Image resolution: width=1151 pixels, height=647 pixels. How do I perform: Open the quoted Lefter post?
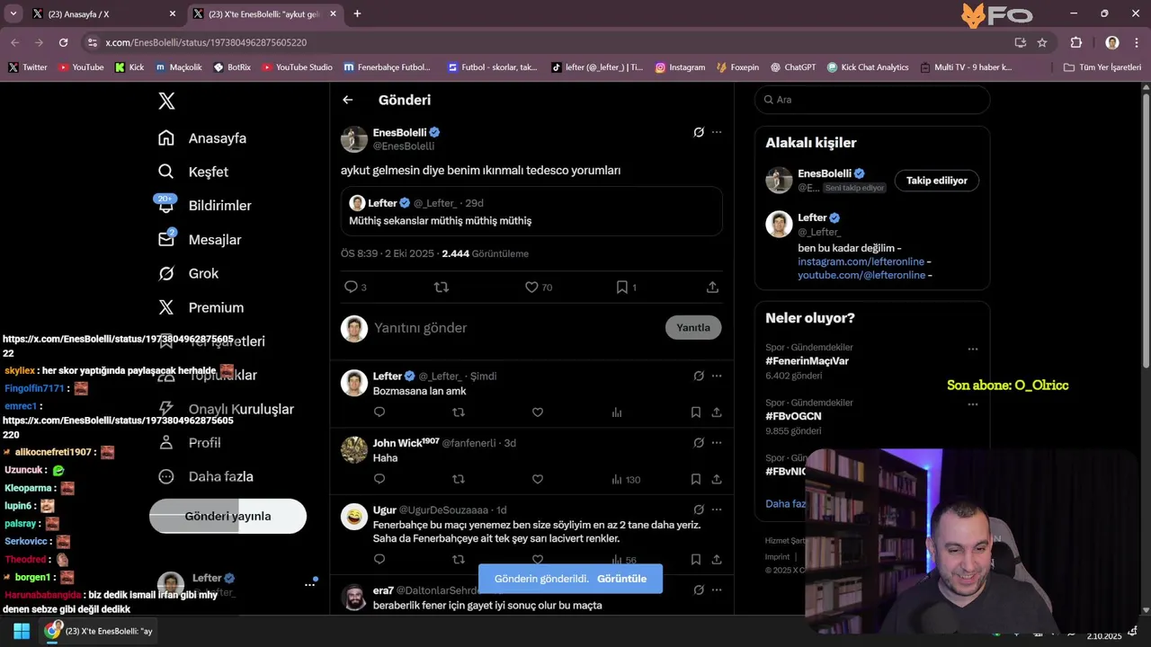point(531,211)
